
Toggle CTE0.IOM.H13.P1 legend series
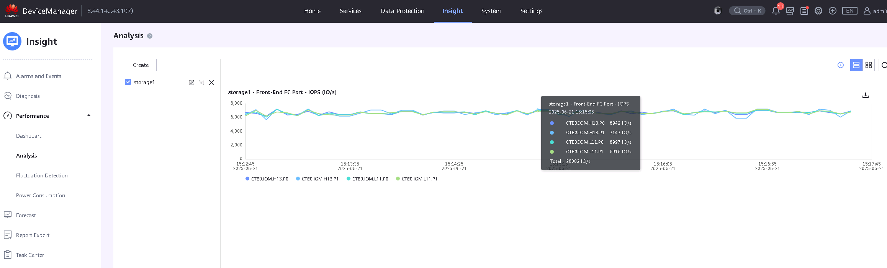pos(317,179)
